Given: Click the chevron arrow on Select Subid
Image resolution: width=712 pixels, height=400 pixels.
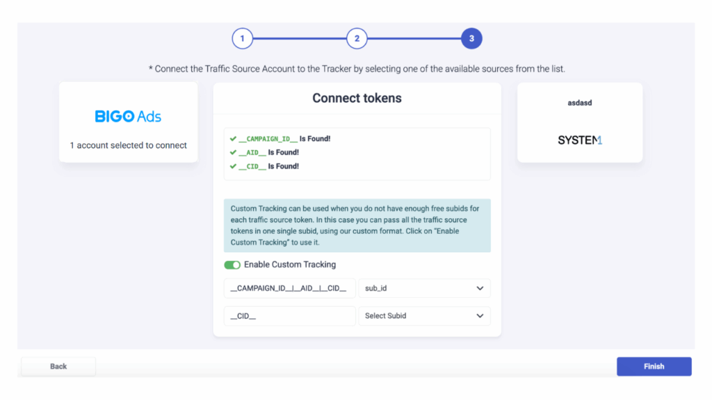Looking at the screenshot, I should click(480, 316).
